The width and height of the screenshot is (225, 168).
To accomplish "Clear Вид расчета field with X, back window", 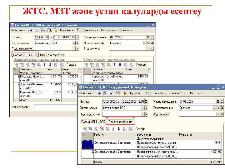I will click(152, 49).
